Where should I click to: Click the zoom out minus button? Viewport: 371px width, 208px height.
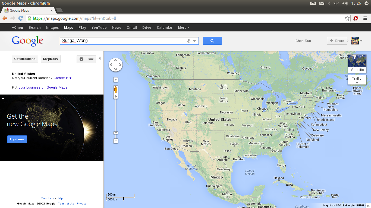coord(116,141)
